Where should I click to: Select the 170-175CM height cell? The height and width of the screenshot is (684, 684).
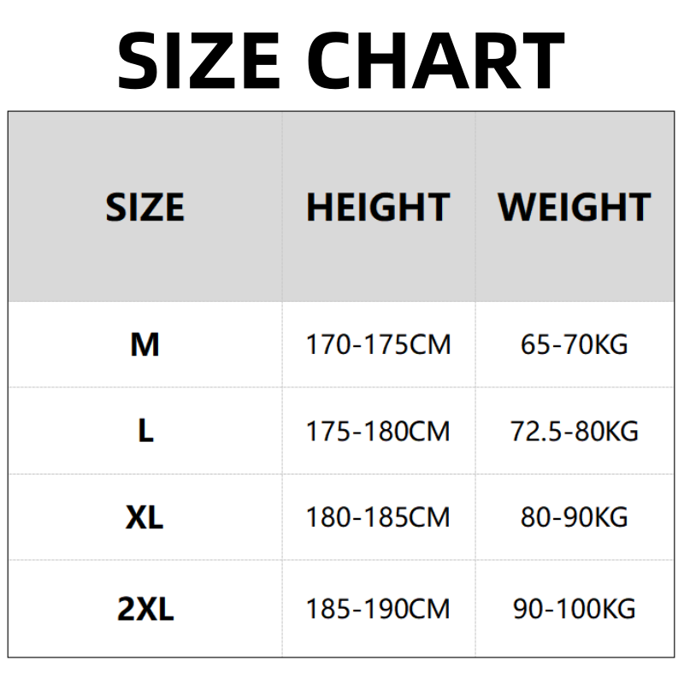378,345
